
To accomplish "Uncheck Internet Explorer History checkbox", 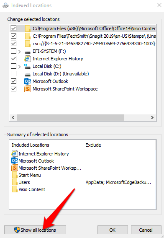I will point(14,58).
